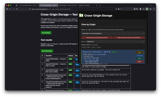Collapse Also used on 1 other origin
This screenshot has height=97, width=161.
91,58
